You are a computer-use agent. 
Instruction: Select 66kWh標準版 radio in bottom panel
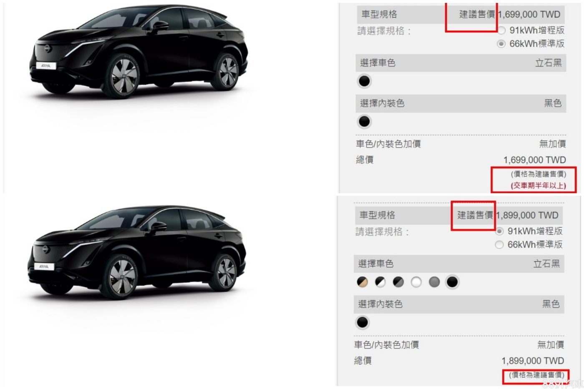[499, 245]
